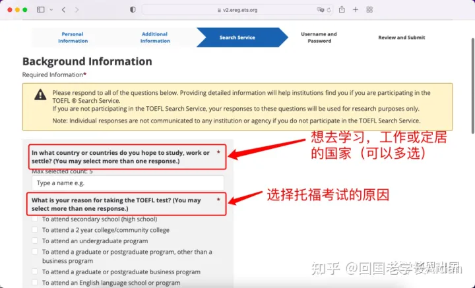Click the lock icon beside the URL

(x=219, y=10)
